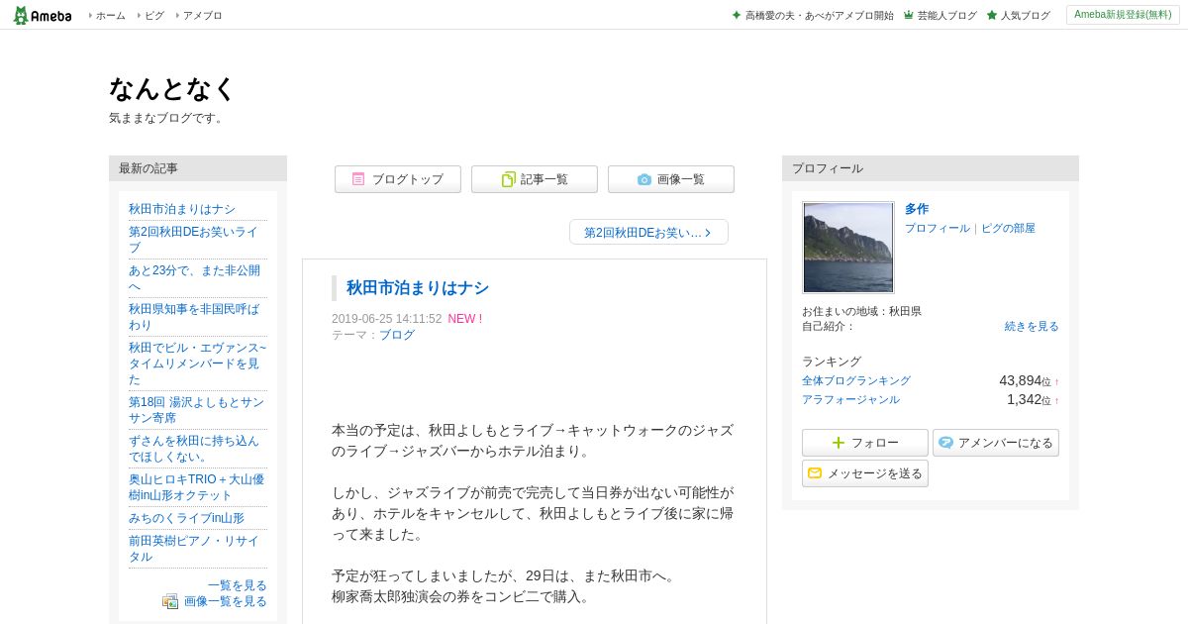Open sidebar article あと23分で、また非公開へ
This screenshot has width=1188, height=624.
(194, 278)
